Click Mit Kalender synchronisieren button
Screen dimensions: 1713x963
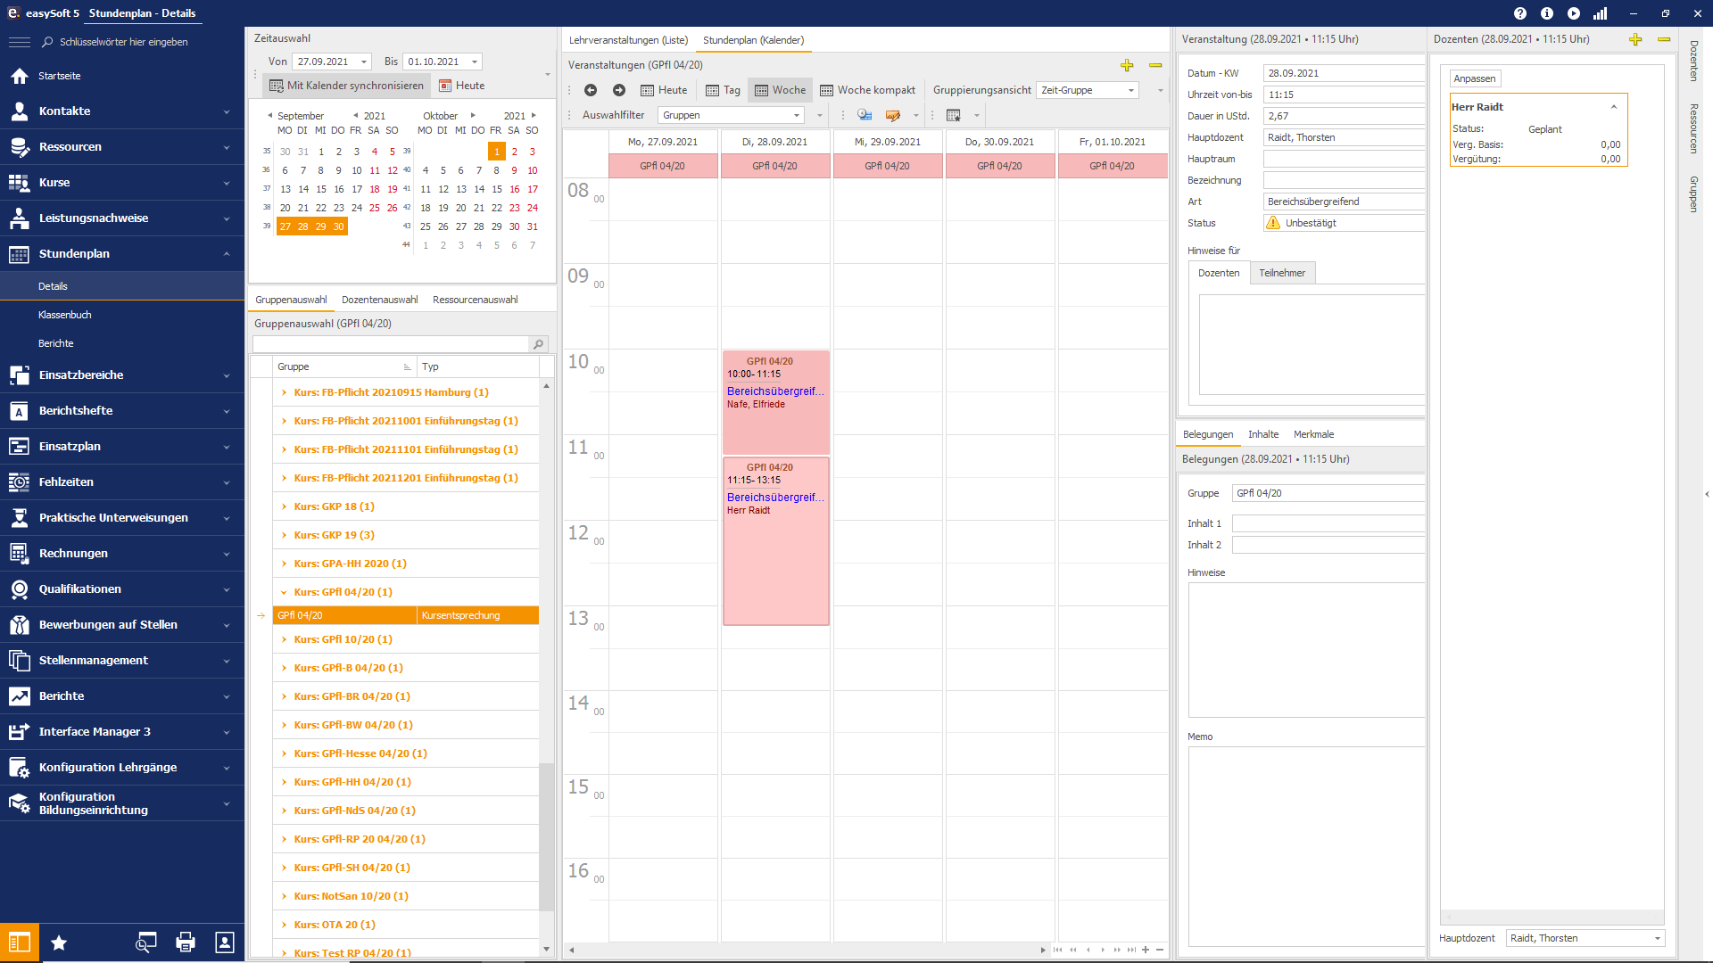coord(347,86)
